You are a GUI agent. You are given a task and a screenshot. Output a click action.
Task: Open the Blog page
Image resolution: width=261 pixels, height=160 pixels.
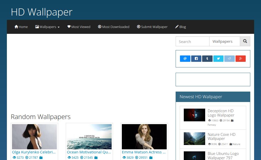pos(181,27)
